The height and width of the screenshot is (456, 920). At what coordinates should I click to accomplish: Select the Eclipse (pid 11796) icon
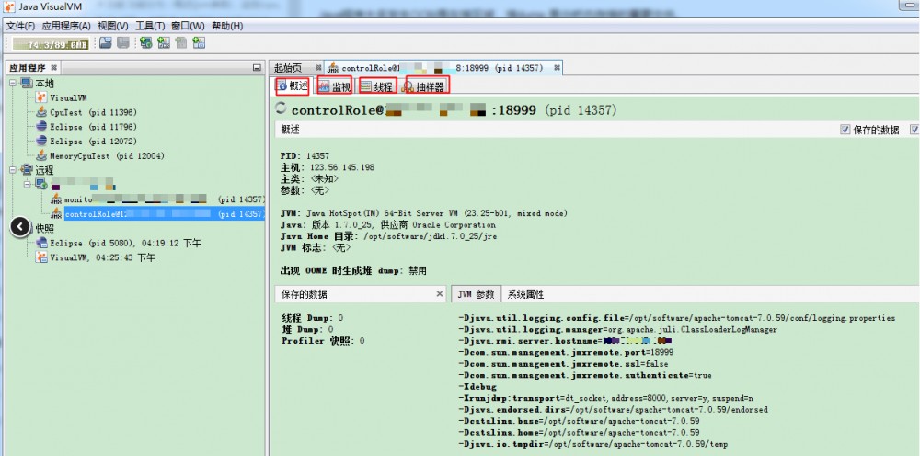point(41,127)
